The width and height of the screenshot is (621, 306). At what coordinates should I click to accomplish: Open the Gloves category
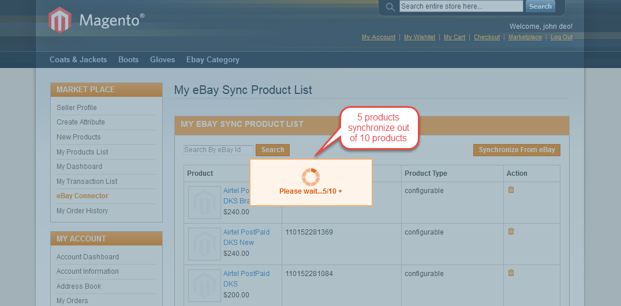(x=162, y=60)
